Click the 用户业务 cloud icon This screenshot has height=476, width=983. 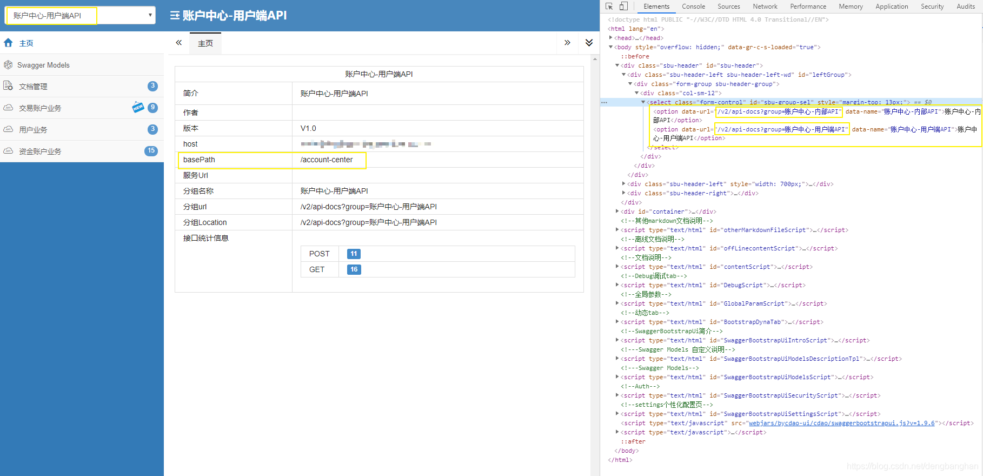8,129
